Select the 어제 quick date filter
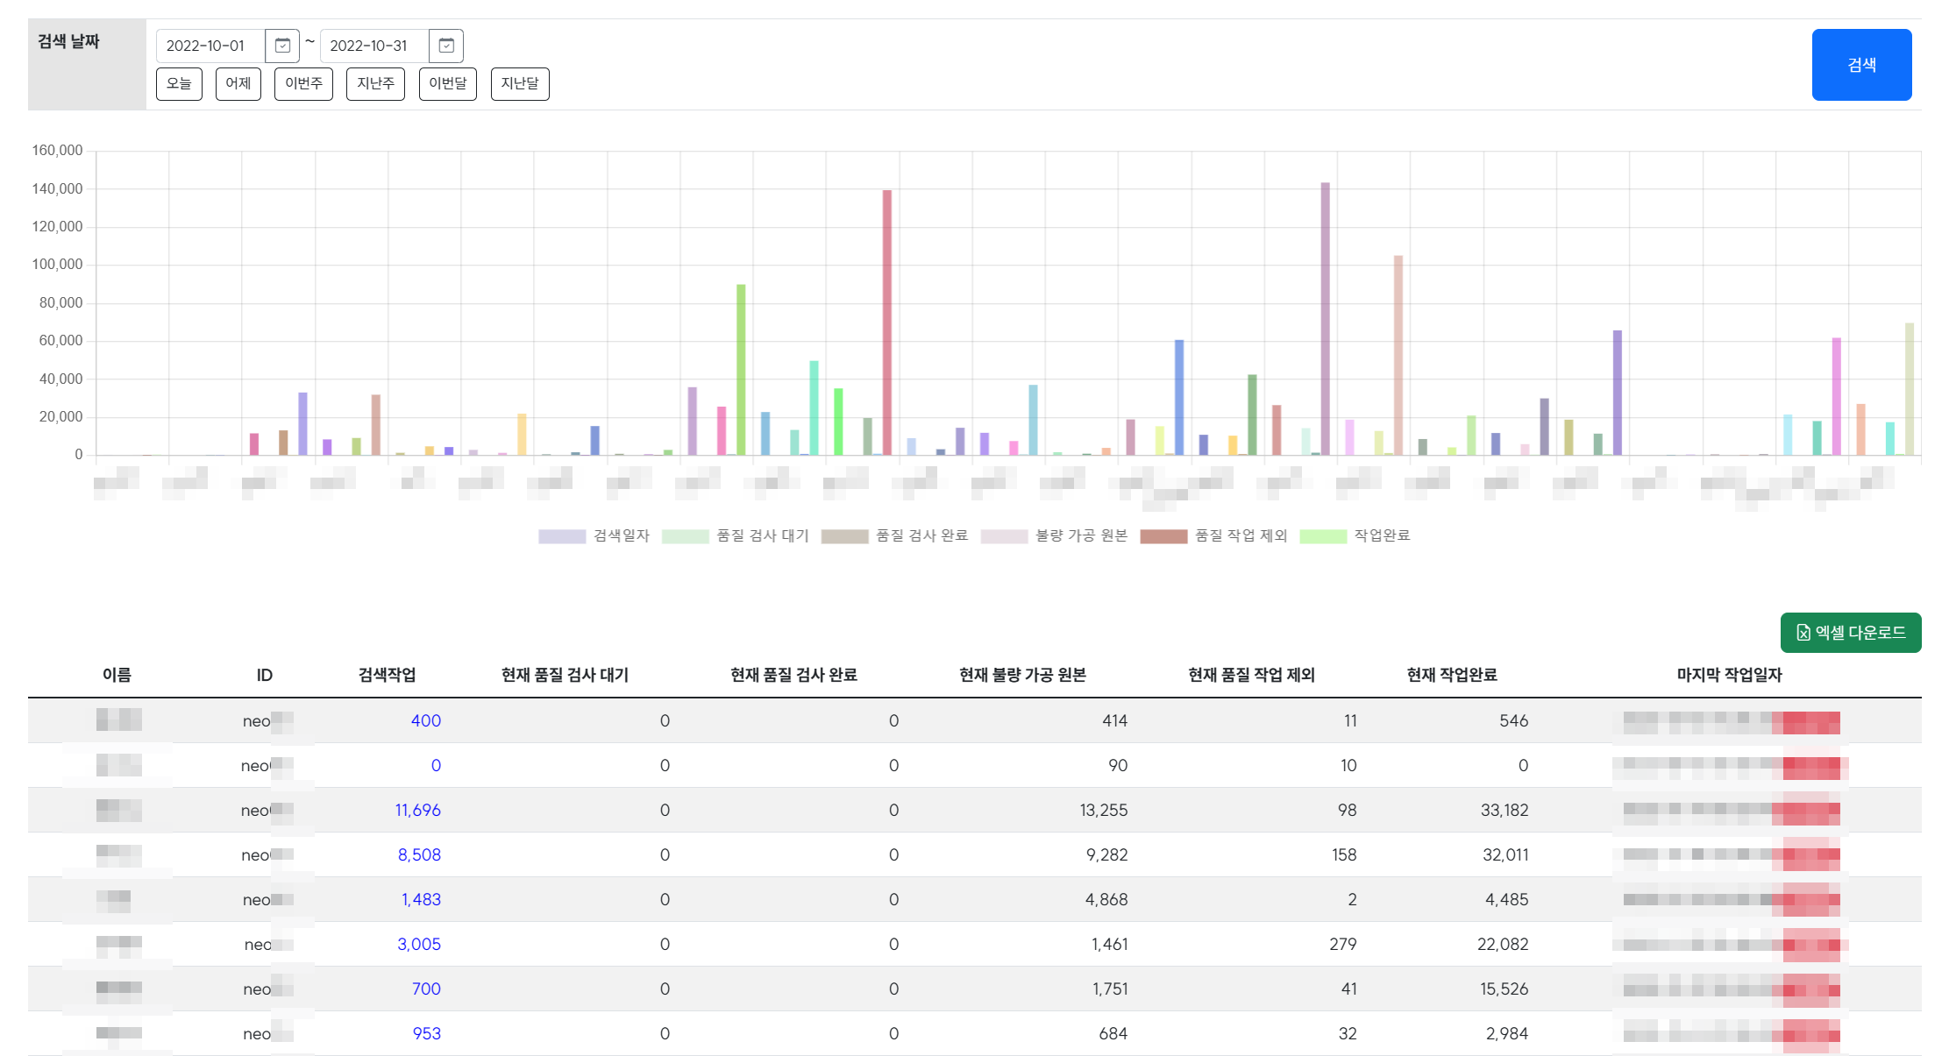The height and width of the screenshot is (1056, 1949). (238, 83)
